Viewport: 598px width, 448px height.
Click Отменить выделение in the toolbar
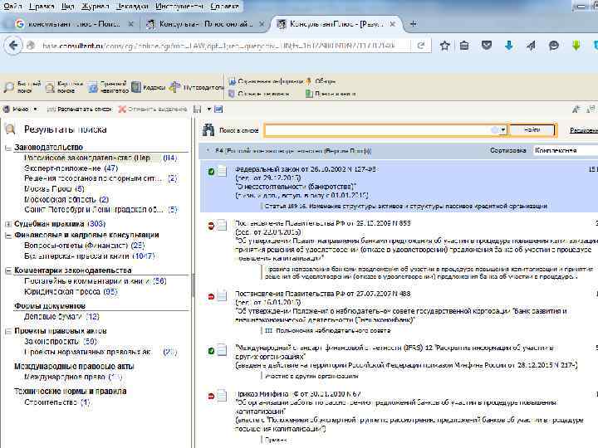[153, 110]
